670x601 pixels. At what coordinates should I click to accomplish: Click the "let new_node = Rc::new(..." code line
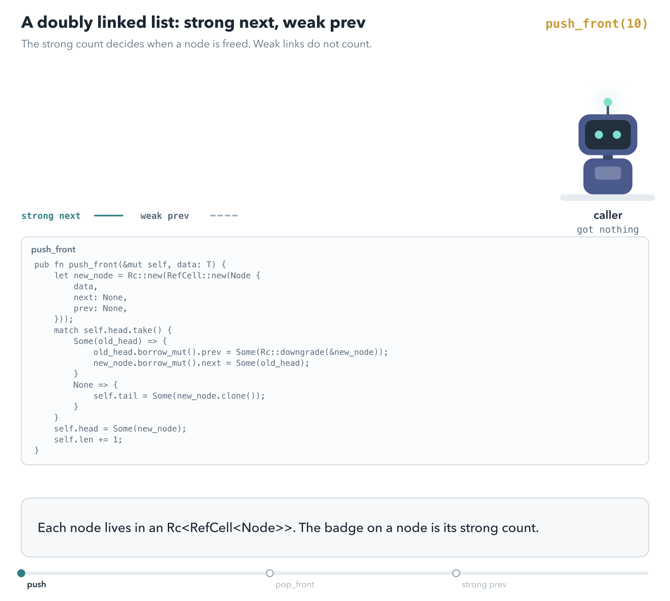[x=157, y=276]
